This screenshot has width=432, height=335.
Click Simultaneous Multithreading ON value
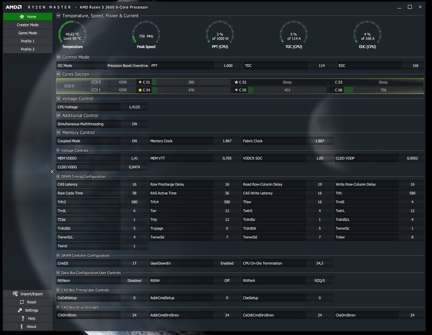134,124
